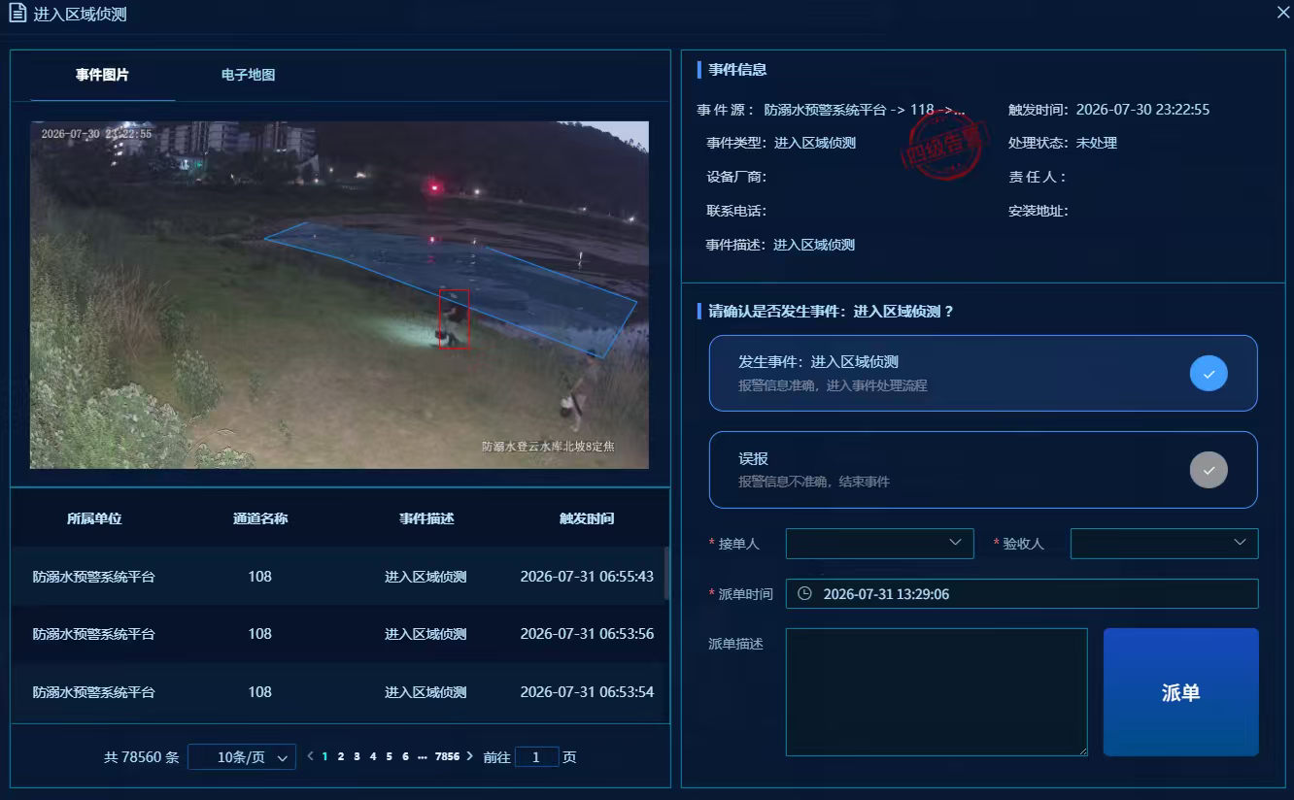Image resolution: width=1294 pixels, height=800 pixels.
Task: Go to page 6 of the event list
Action: click(x=405, y=756)
